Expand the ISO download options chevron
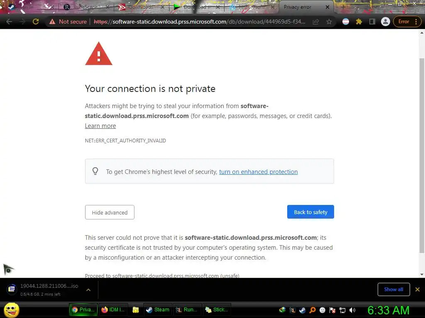 pos(88,290)
